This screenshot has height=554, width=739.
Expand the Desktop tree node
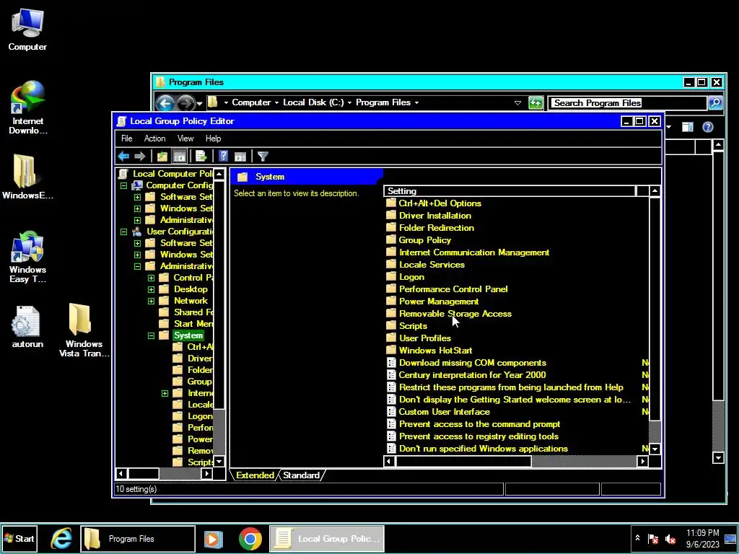point(151,290)
